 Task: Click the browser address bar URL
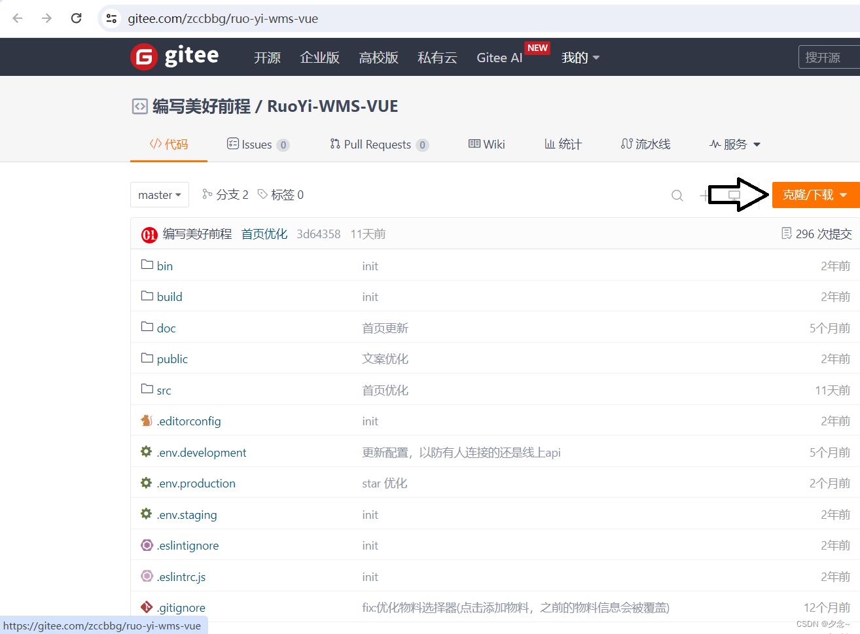223,18
